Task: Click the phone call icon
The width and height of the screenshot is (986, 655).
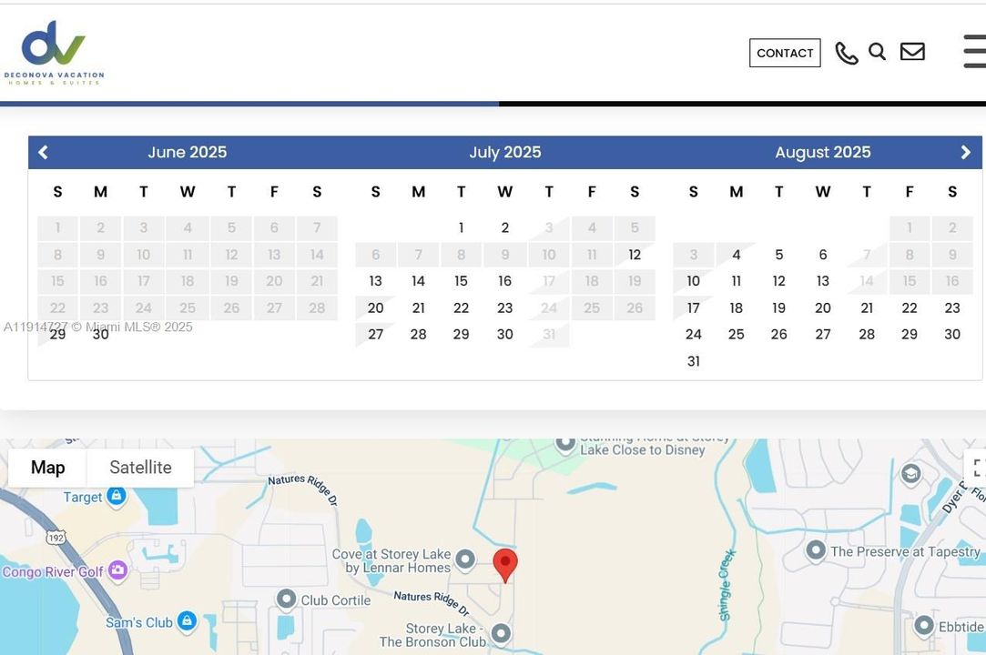Action: (x=846, y=54)
